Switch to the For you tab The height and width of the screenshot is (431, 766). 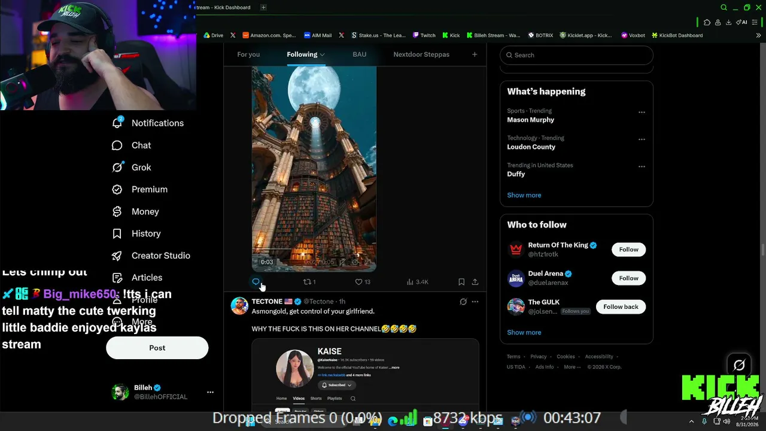[x=248, y=54]
